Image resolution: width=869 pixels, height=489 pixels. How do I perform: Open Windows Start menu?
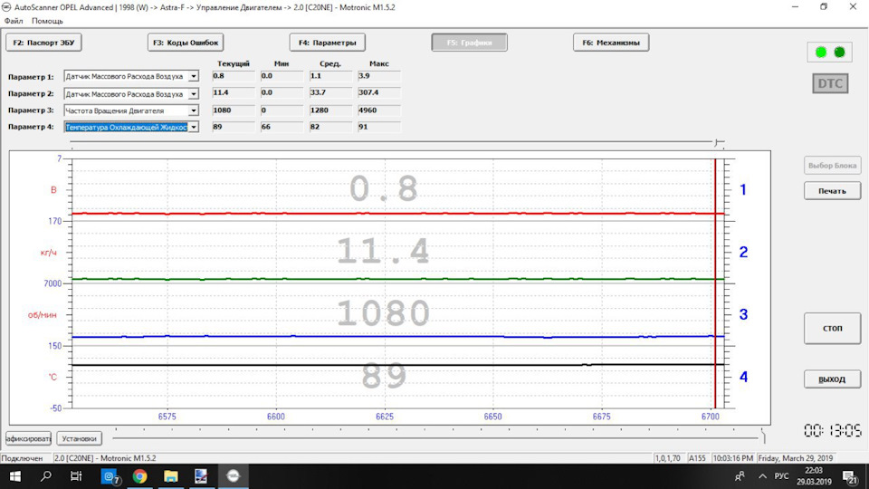[x=15, y=476]
